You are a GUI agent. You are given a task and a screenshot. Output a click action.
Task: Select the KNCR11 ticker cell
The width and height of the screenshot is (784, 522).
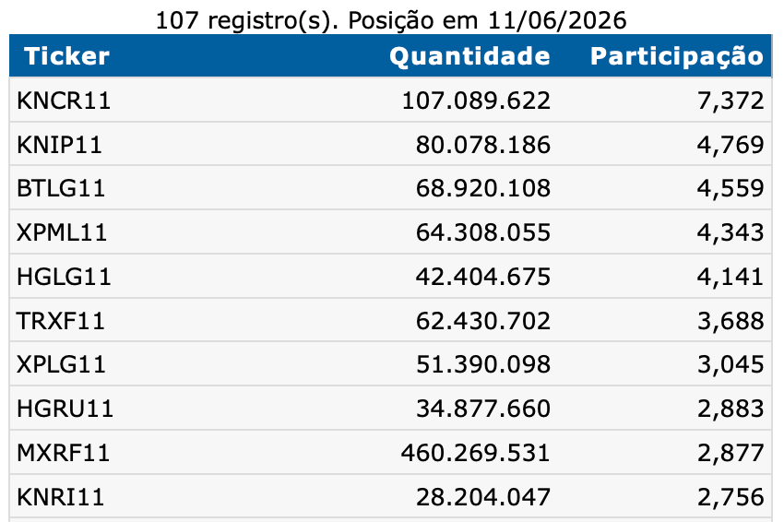tap(64, 101)
